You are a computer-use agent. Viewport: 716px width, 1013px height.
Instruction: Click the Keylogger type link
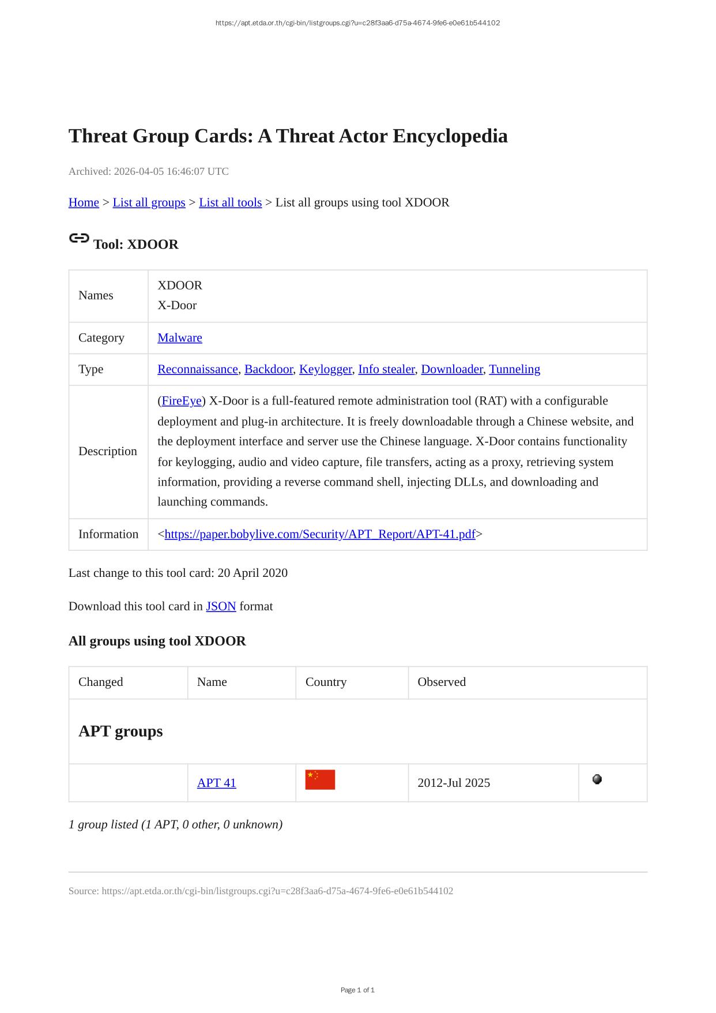point(325,369)
